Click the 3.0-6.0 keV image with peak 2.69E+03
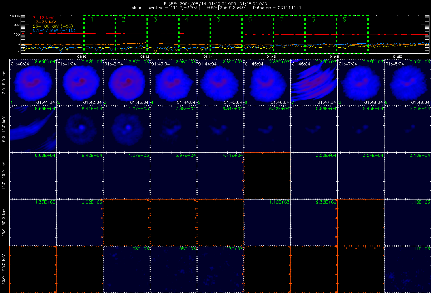 (x=220, y=82)
